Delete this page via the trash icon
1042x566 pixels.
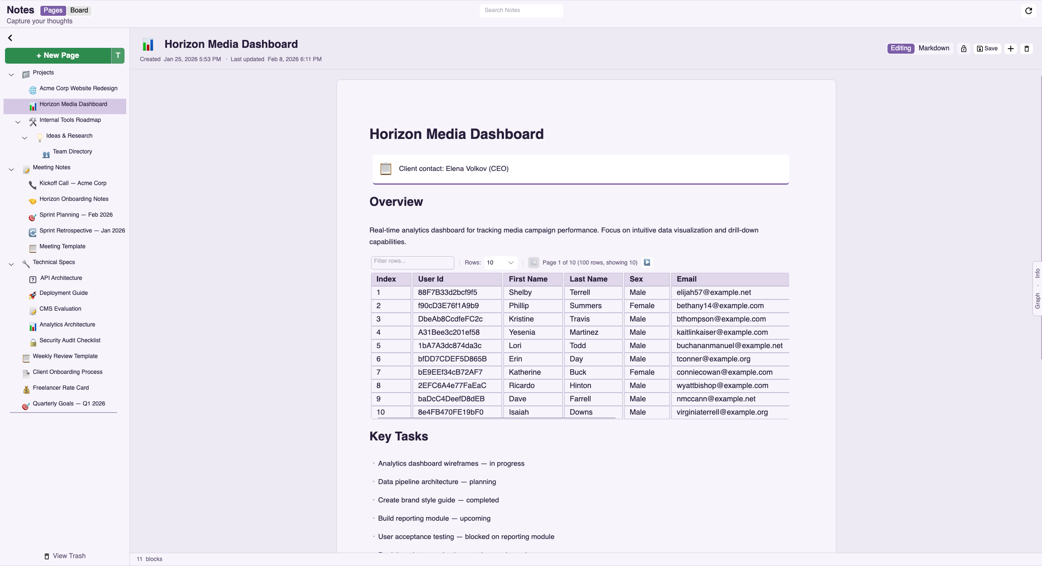pos(1027,48)
